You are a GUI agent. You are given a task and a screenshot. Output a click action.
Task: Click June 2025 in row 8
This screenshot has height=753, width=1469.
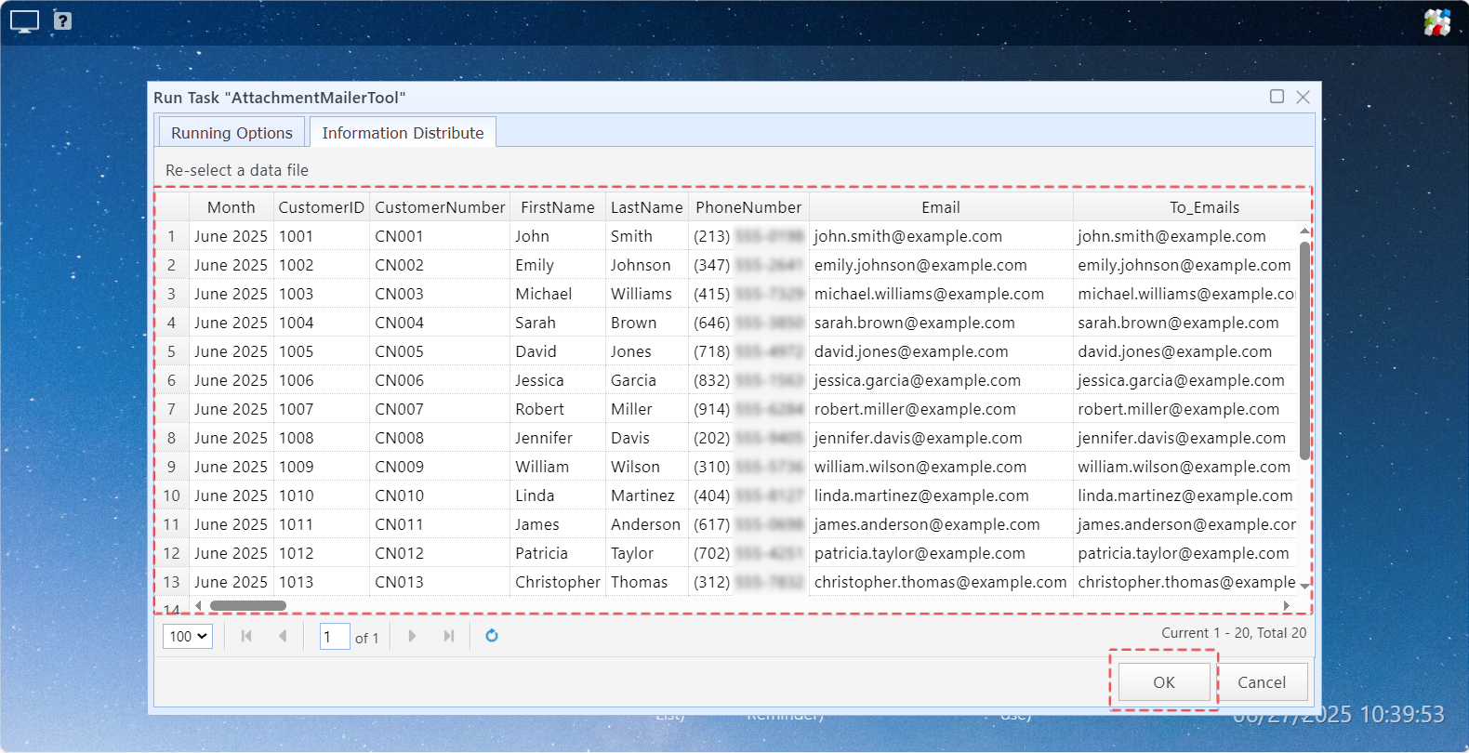click(231, 438)
